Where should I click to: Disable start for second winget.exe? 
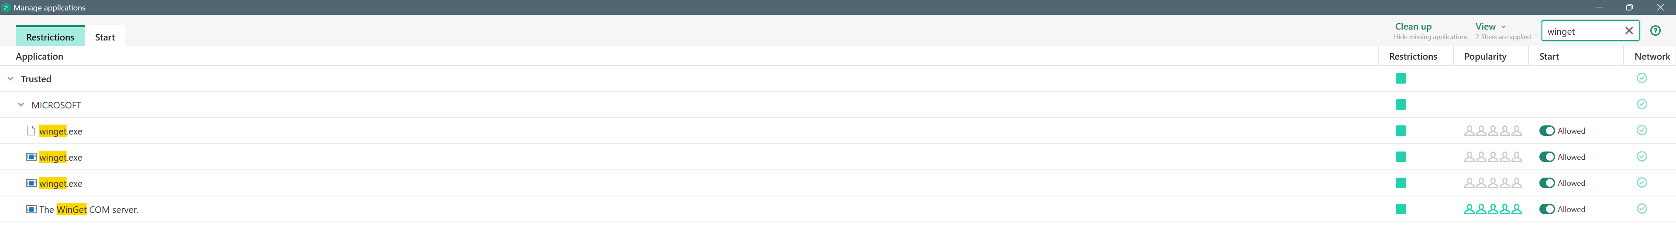point(1546,157)
